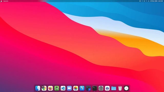Launch Zoom from the dock
Screen dimensions: 164x92
pyautogui.click(x=69, y=88)
